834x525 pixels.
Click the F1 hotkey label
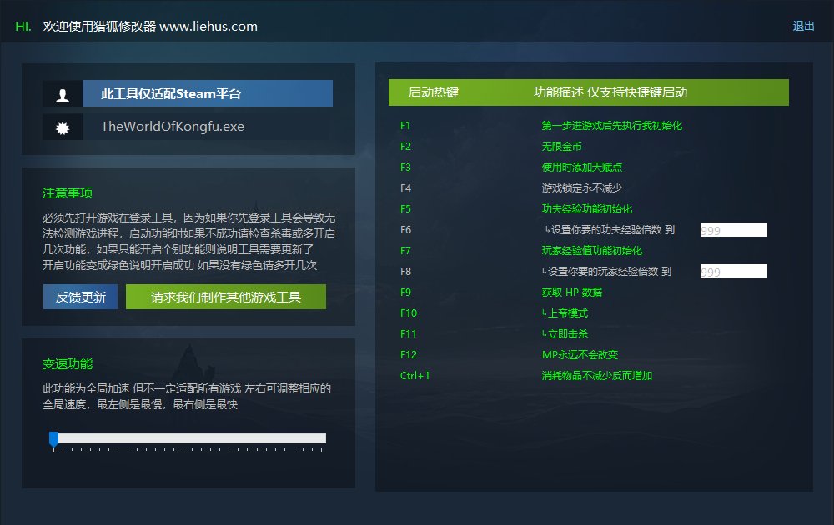coord(405,125)
